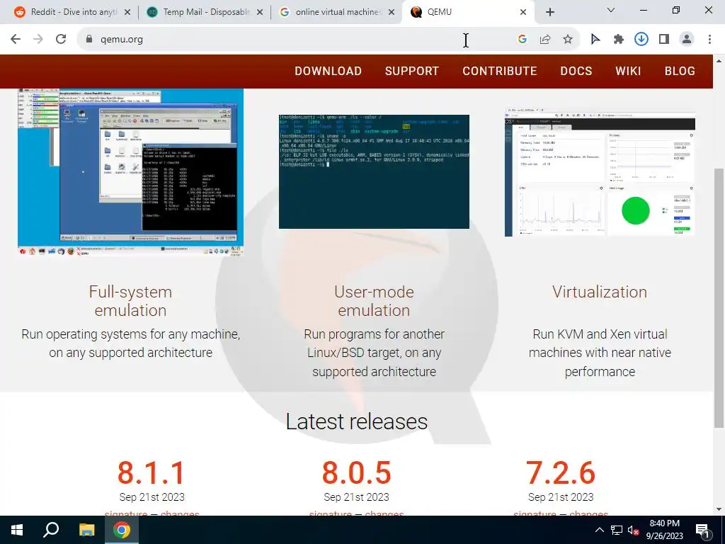This screenshot has width=725, height=544.
Task: Open Chrome three-dot menu
Action: [709, 40]
